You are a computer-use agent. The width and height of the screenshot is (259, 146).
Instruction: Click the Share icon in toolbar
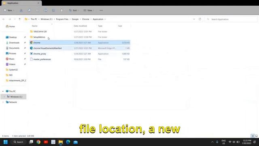(53, 11)
